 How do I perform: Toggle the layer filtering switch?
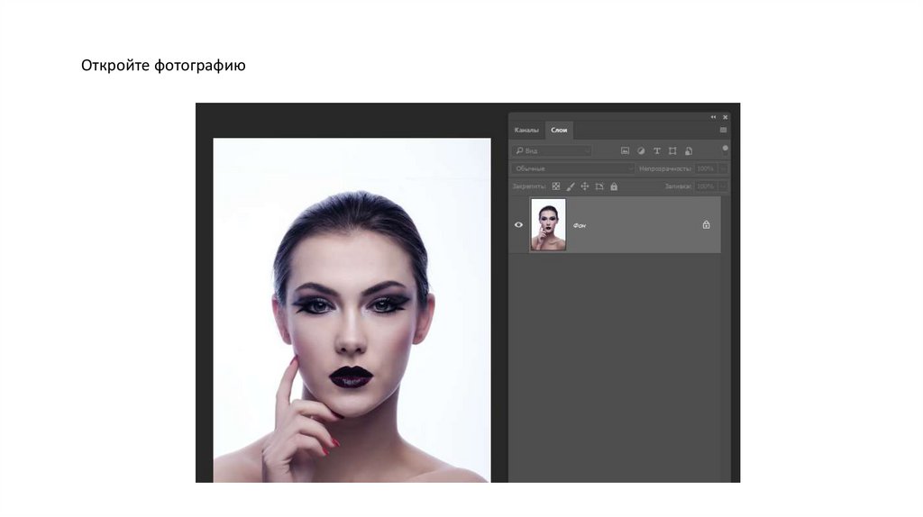726,150
